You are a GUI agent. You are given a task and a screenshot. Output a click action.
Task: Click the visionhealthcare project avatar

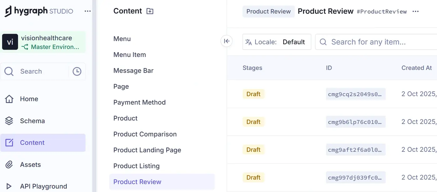click(x=10, y=42)
